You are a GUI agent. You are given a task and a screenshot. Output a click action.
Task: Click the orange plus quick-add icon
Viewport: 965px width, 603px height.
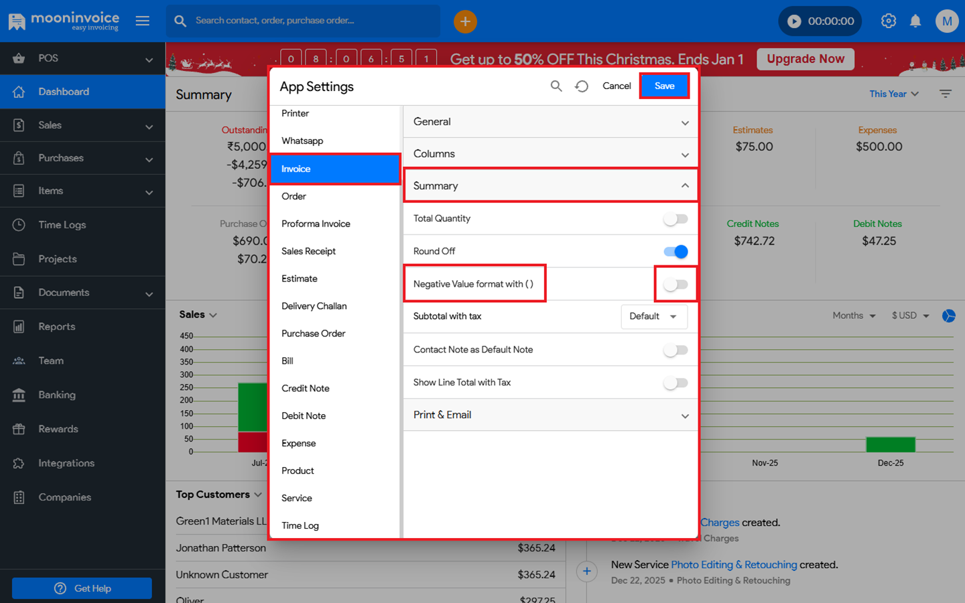[x=465, y=21]
